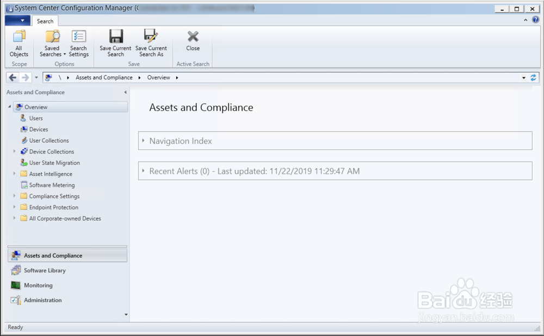Close the active search
Image resolution: width=544 pixels, height=336 pixels.
193,41
